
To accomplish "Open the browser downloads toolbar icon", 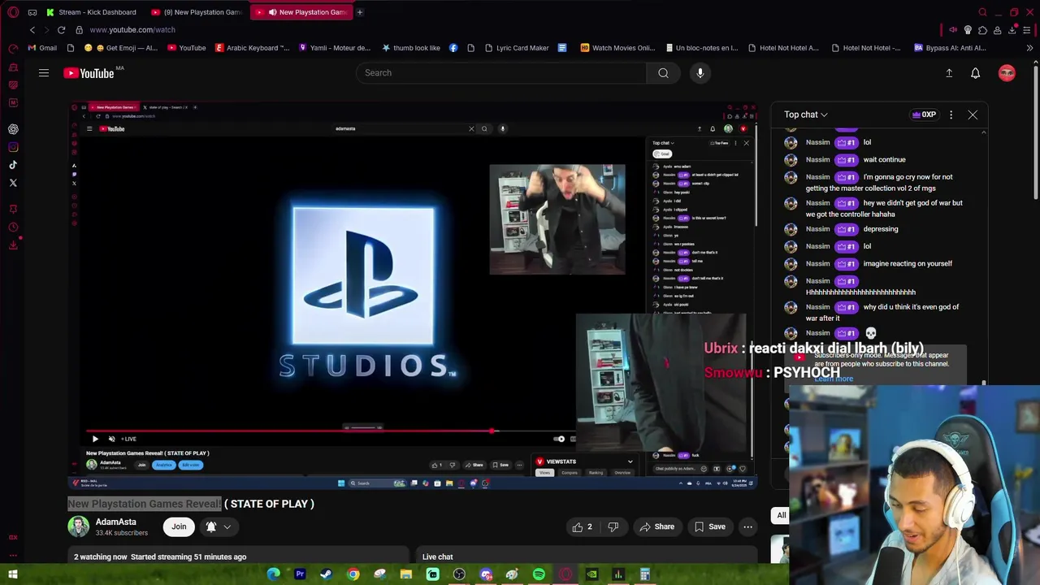I will [x=1013, y=30].
